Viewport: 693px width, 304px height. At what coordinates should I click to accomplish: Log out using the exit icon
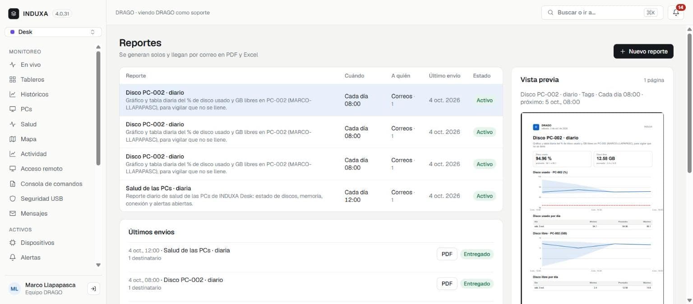click(x=93, y=289)
